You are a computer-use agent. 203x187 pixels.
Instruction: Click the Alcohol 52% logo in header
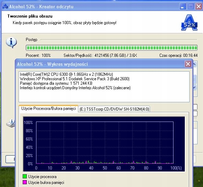pyautogui.click(x=189, y=23)
